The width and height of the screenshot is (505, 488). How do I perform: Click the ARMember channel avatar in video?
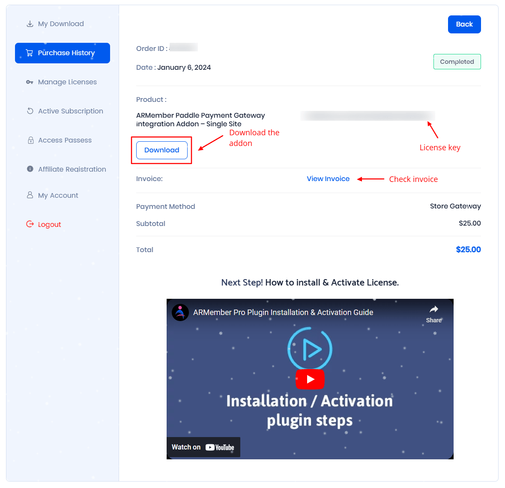(180, 312)
